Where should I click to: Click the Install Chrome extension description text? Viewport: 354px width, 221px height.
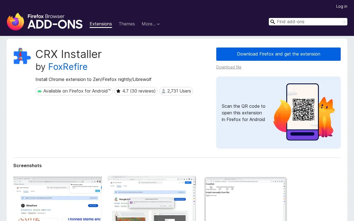pos(93,80)
